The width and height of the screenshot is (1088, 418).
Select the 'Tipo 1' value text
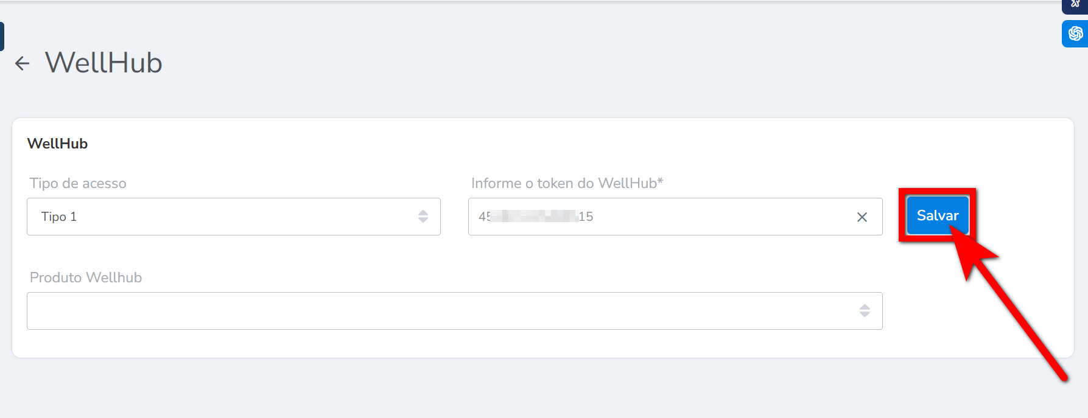(59, 217)
